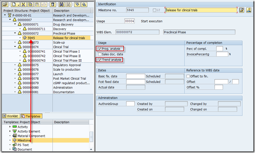This screenshot has width=255, height=153.
Task: Click the LT long text checkbox
Action: [x=155, y=10]
